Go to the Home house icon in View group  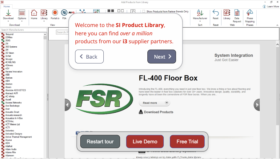(34, 13)
